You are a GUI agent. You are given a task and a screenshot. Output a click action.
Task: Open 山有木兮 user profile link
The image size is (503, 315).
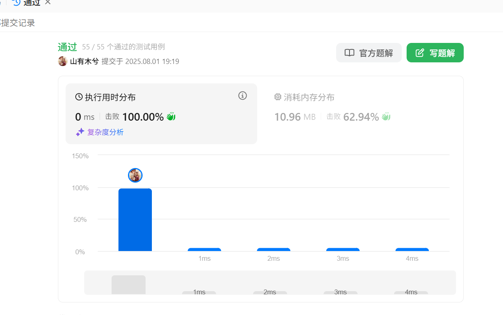(84, 61)
